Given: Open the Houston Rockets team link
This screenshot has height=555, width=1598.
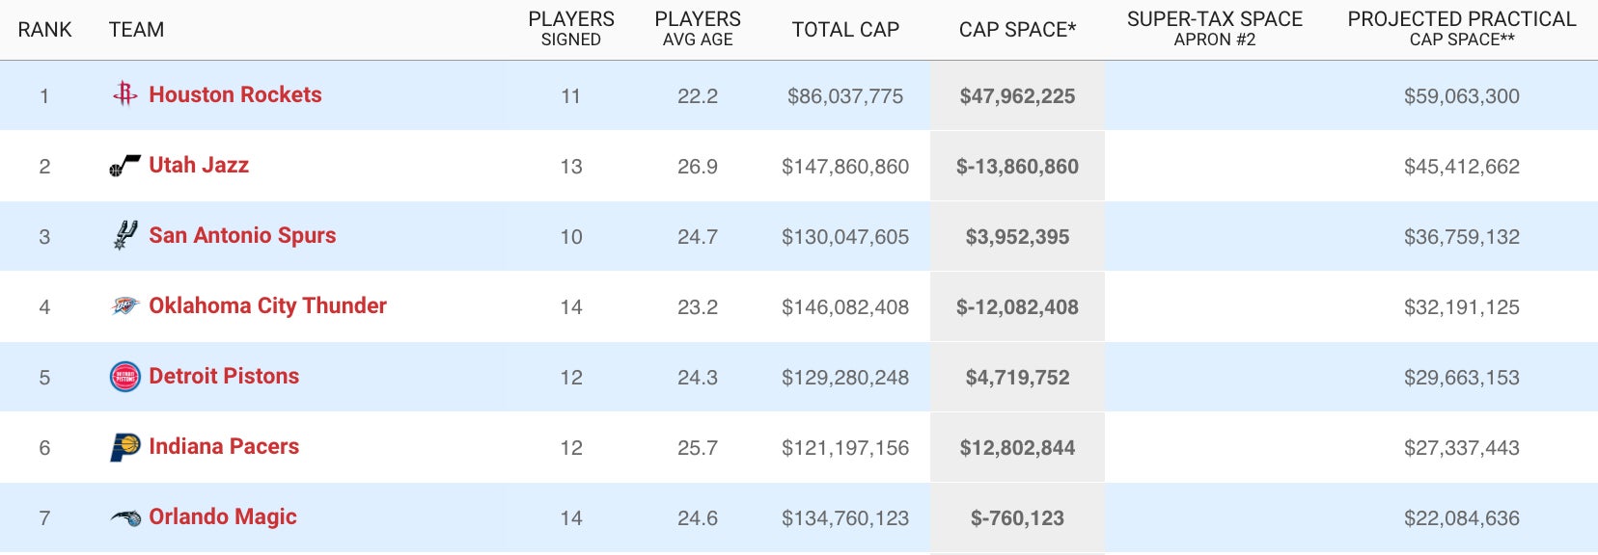Looking at the screenshot, I should (234, 94).
